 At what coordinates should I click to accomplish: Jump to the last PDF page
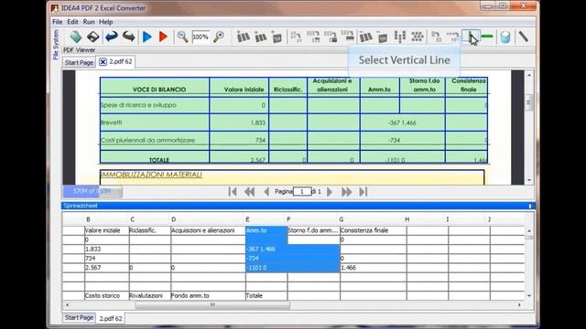click(364, 192)
